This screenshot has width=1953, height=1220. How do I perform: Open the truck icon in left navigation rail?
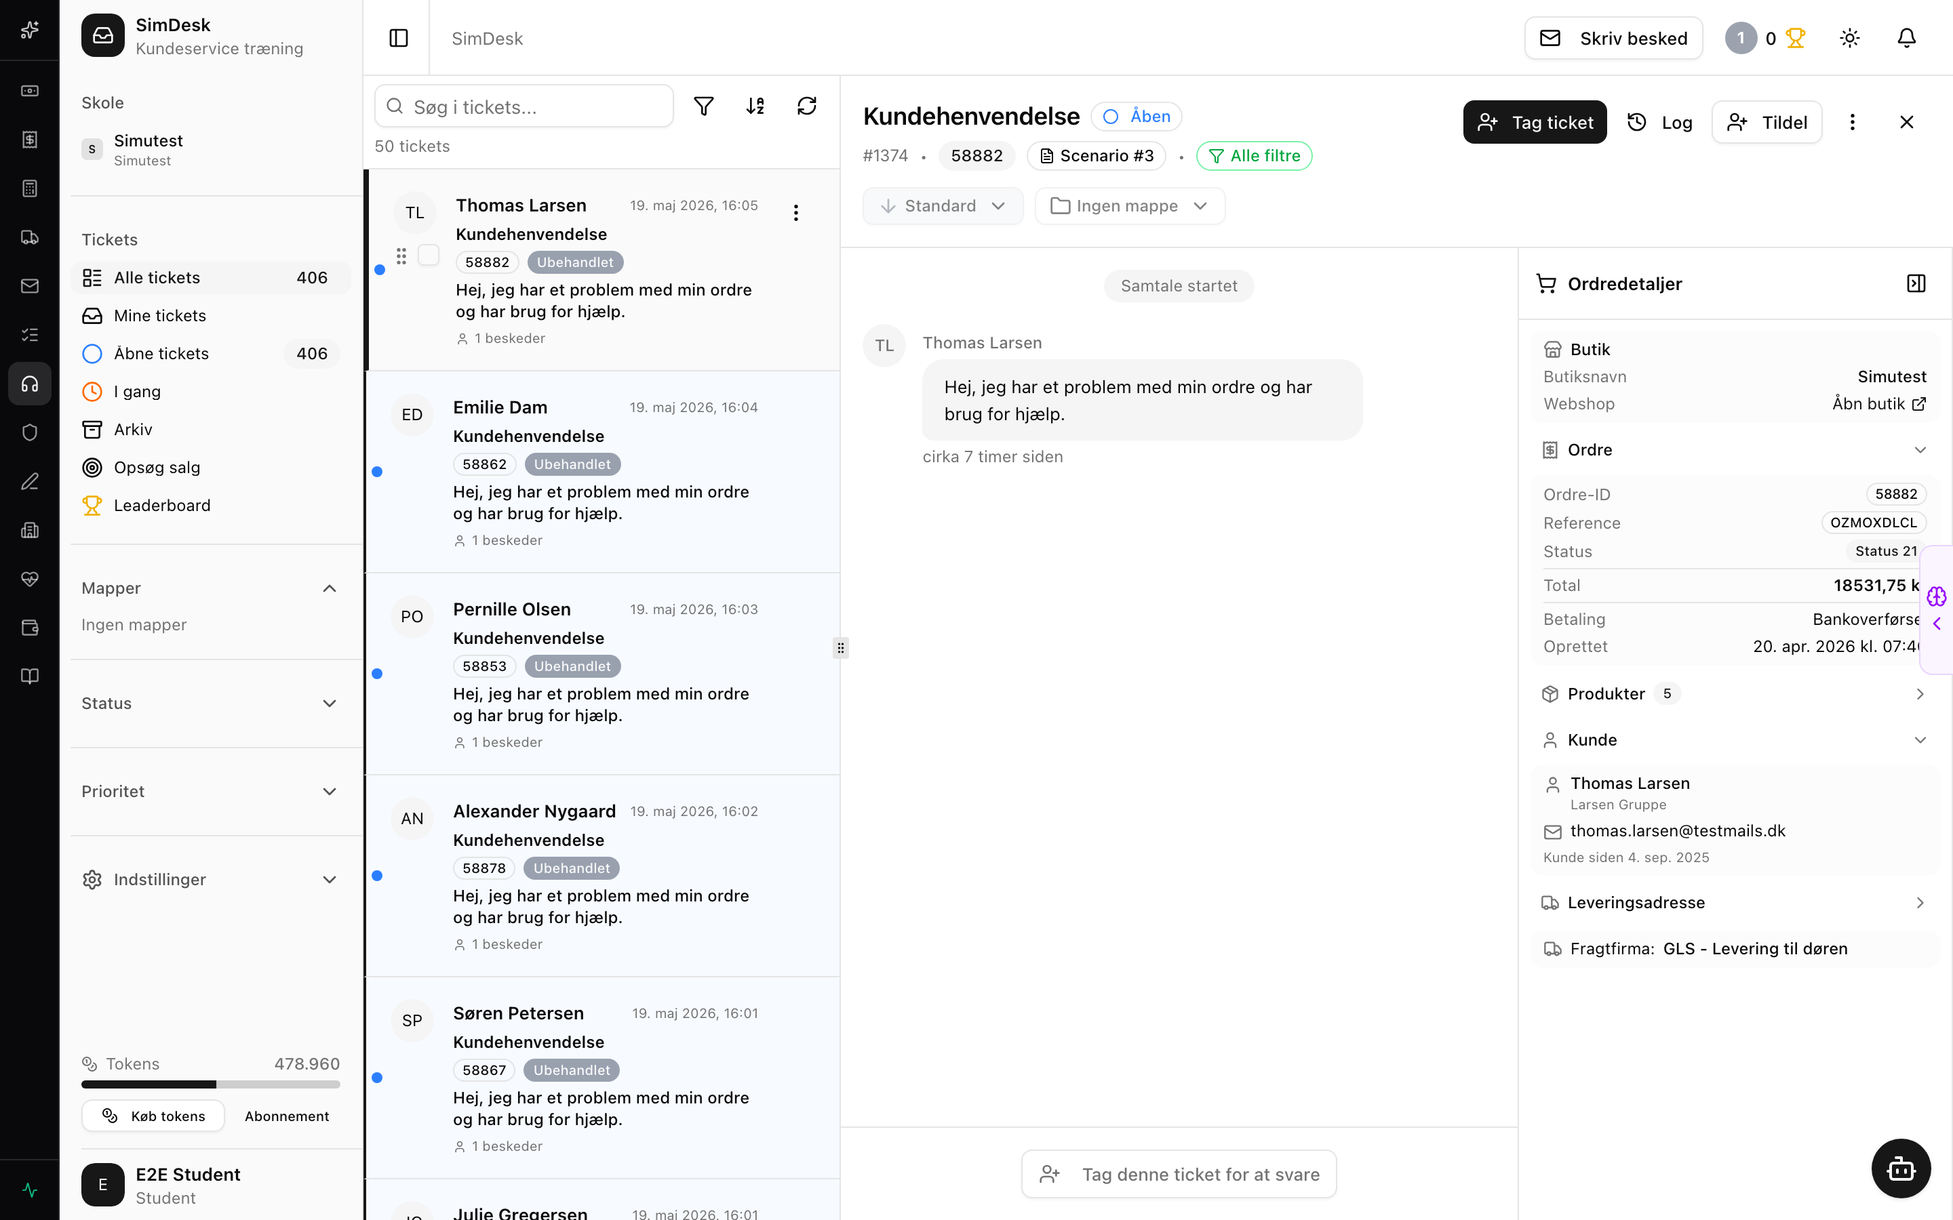(x=30, y=237)
